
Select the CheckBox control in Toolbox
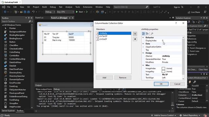14,45
